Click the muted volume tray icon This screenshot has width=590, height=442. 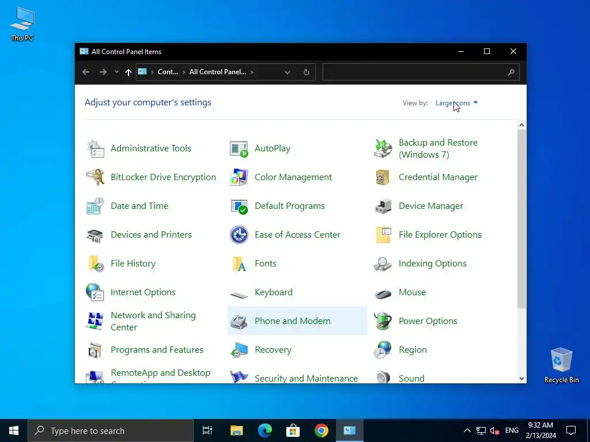(x=495, y=430)
